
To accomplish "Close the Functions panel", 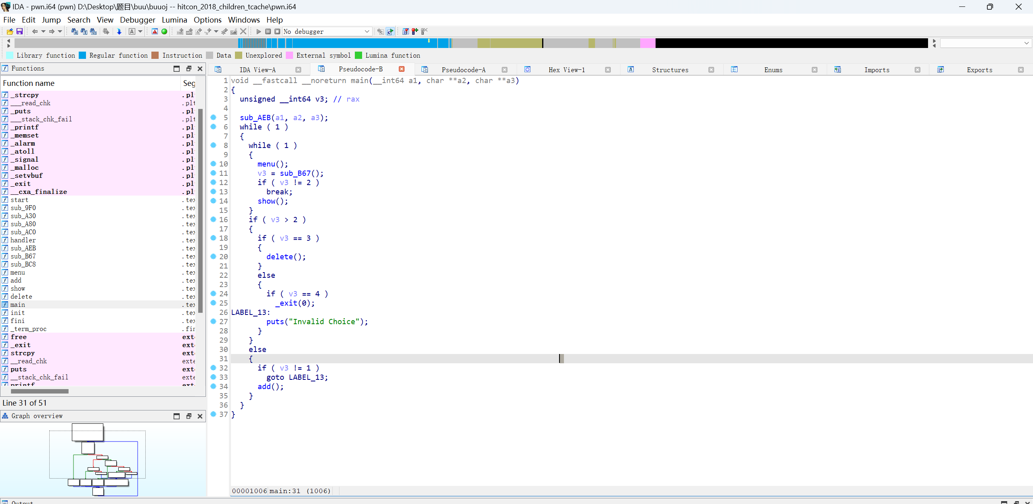I will coord(200,69).
